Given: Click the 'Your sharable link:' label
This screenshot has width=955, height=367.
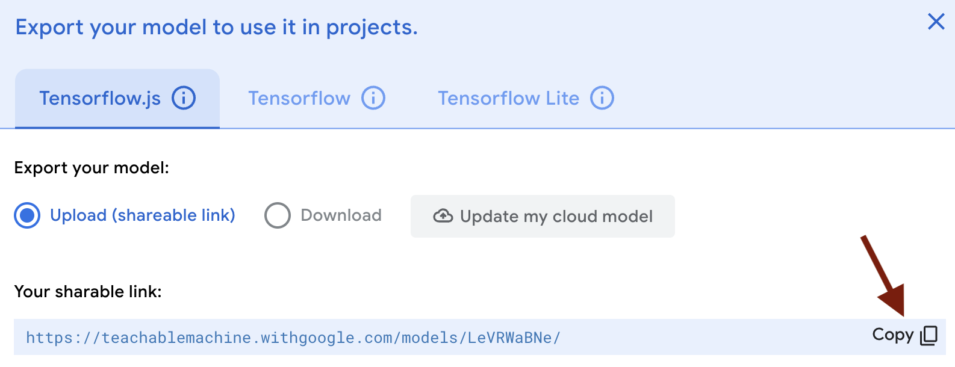Looking at the screenshot, I should pos(88,292).
